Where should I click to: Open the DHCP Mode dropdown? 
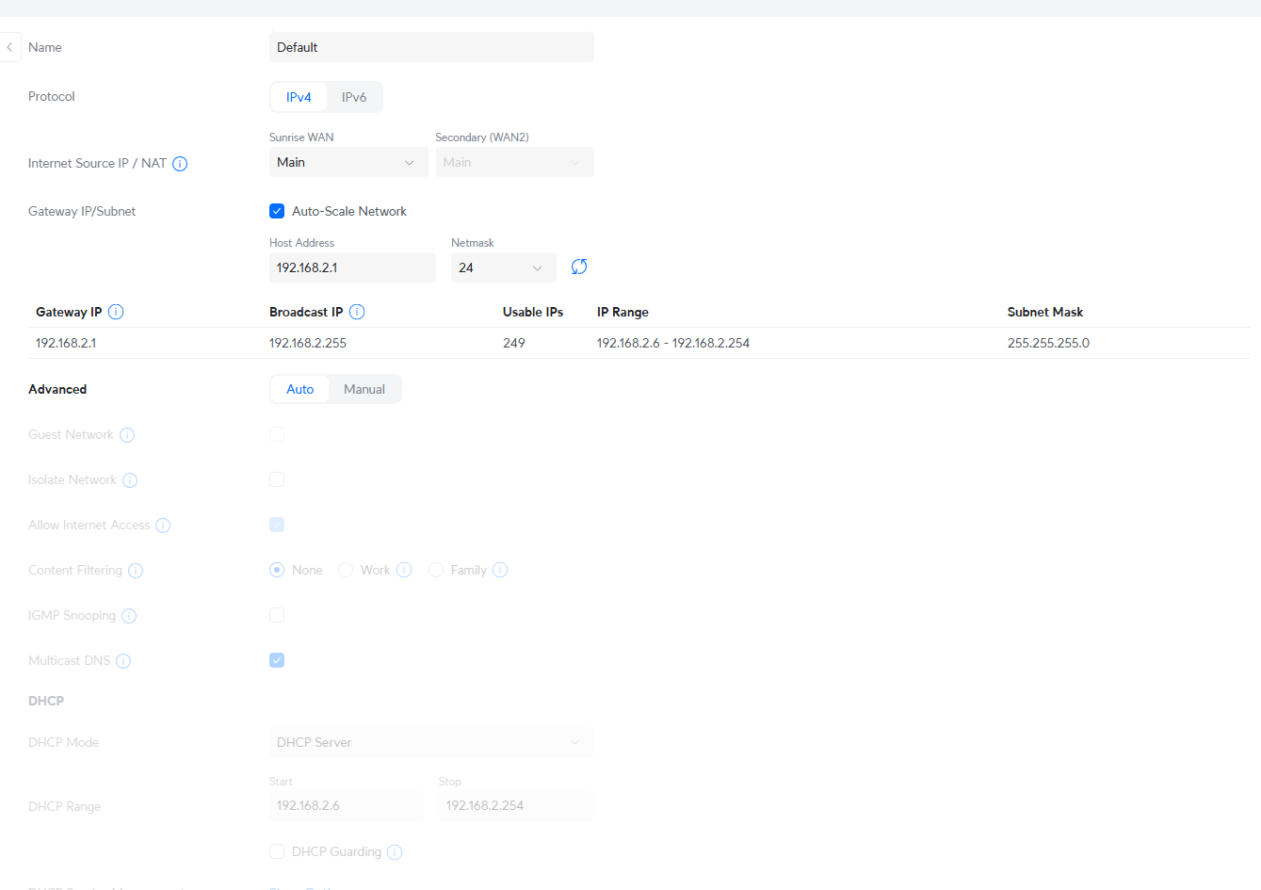(x=430, y=742)
